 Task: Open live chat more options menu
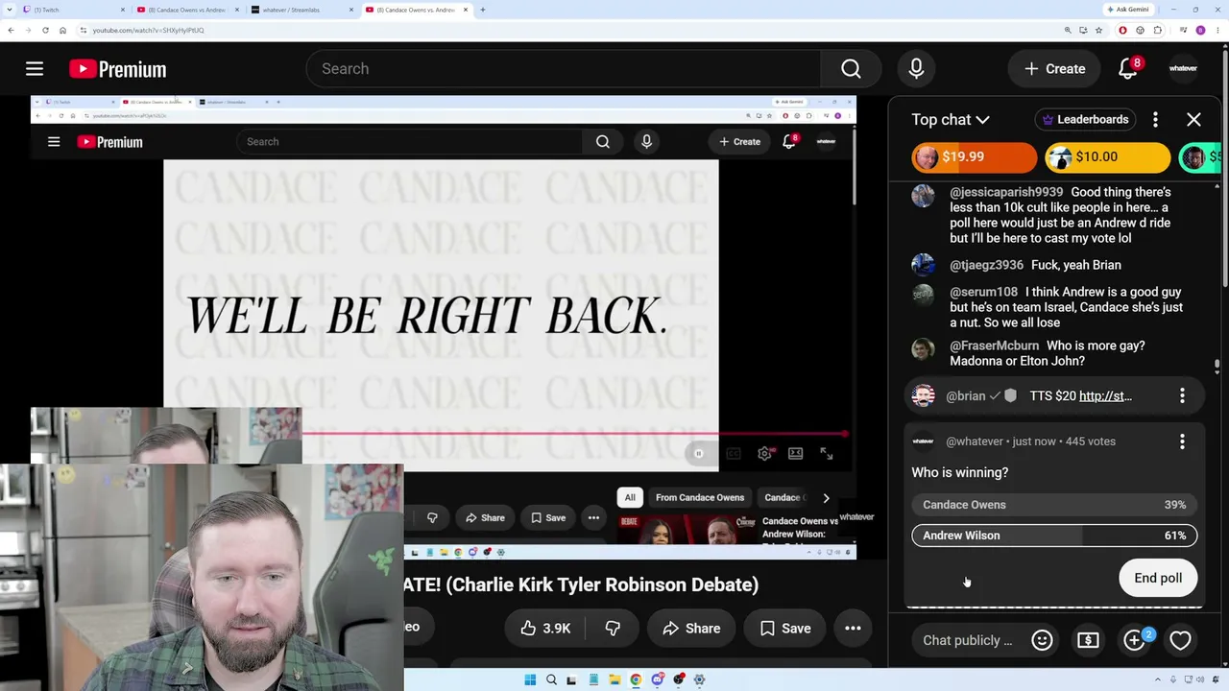[x=1155, y=120]
